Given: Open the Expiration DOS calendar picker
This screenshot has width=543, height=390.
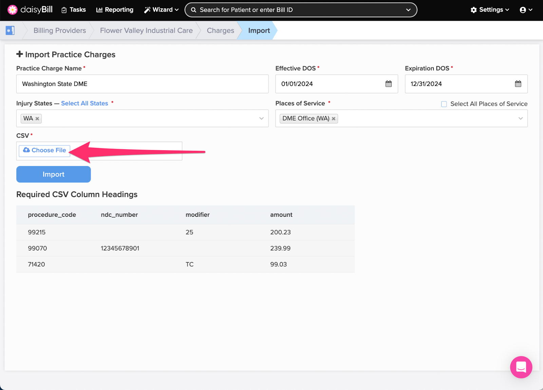Looking at the screenshot, I should coord(518,84).
